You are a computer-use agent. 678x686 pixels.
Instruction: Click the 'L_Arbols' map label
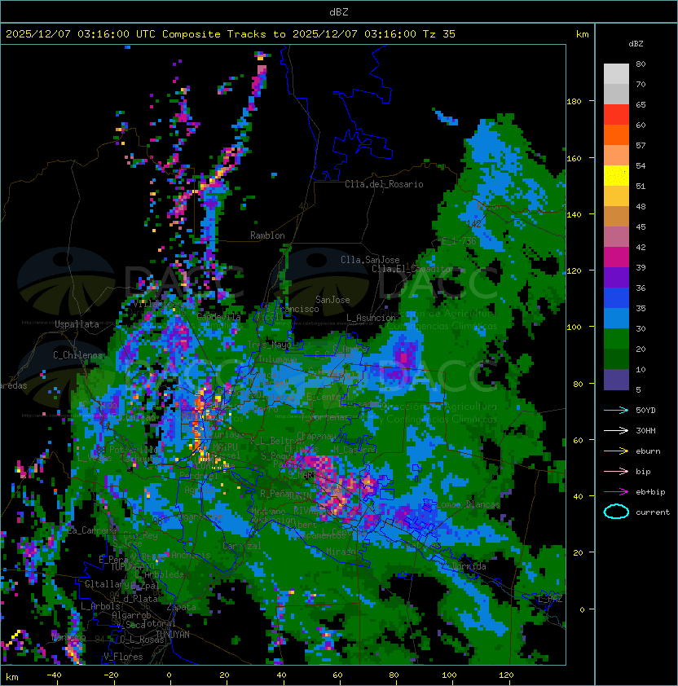[x=100, y=606]
